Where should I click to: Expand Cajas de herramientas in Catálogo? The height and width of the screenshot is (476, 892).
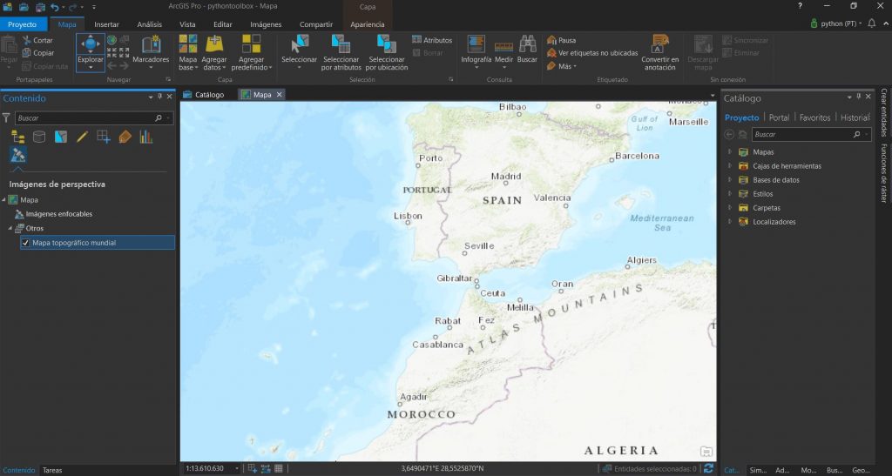click(729, 166)
